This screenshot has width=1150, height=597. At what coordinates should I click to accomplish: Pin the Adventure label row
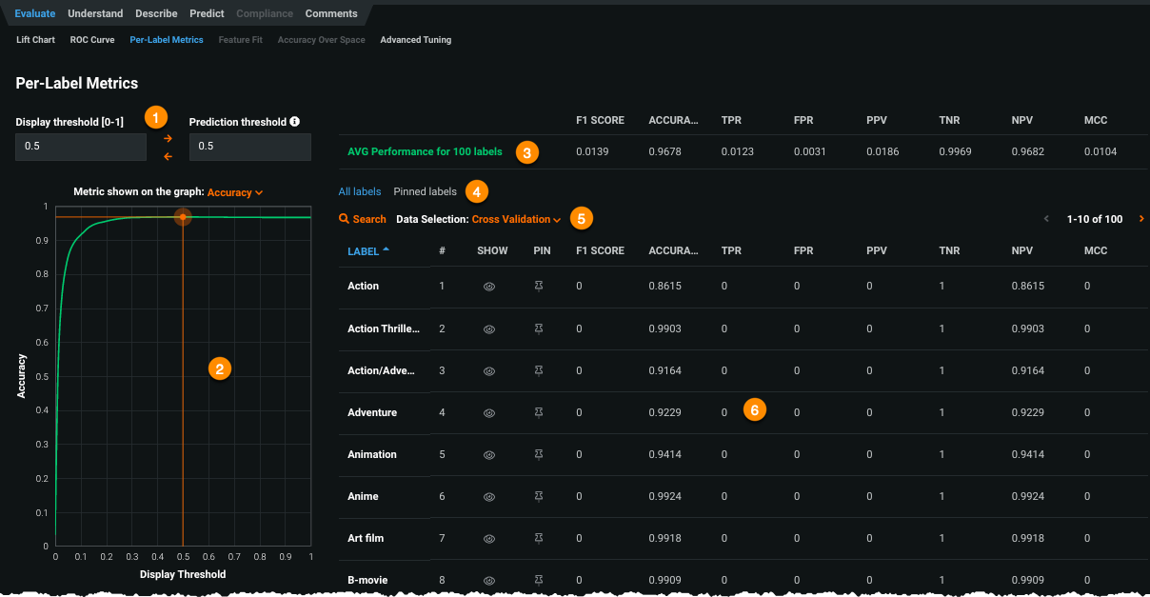pyautogui.click(x=539, y=413)
